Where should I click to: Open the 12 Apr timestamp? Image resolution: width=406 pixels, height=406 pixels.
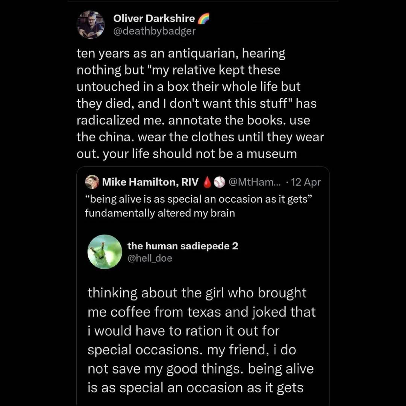(305, 182)
